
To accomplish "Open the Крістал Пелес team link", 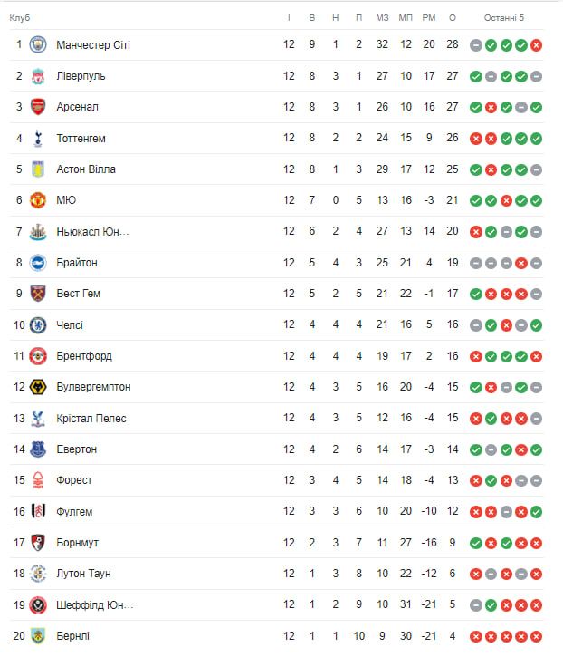I will (91, 419).
